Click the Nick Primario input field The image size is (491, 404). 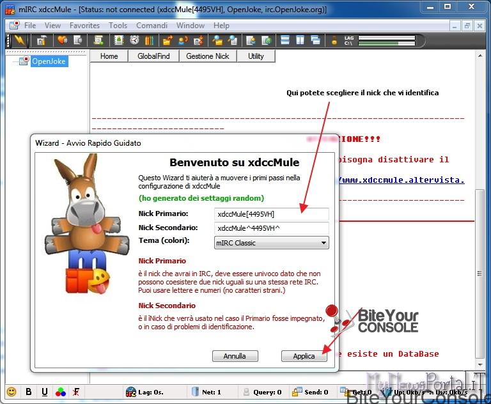click(x=272, y=214)
